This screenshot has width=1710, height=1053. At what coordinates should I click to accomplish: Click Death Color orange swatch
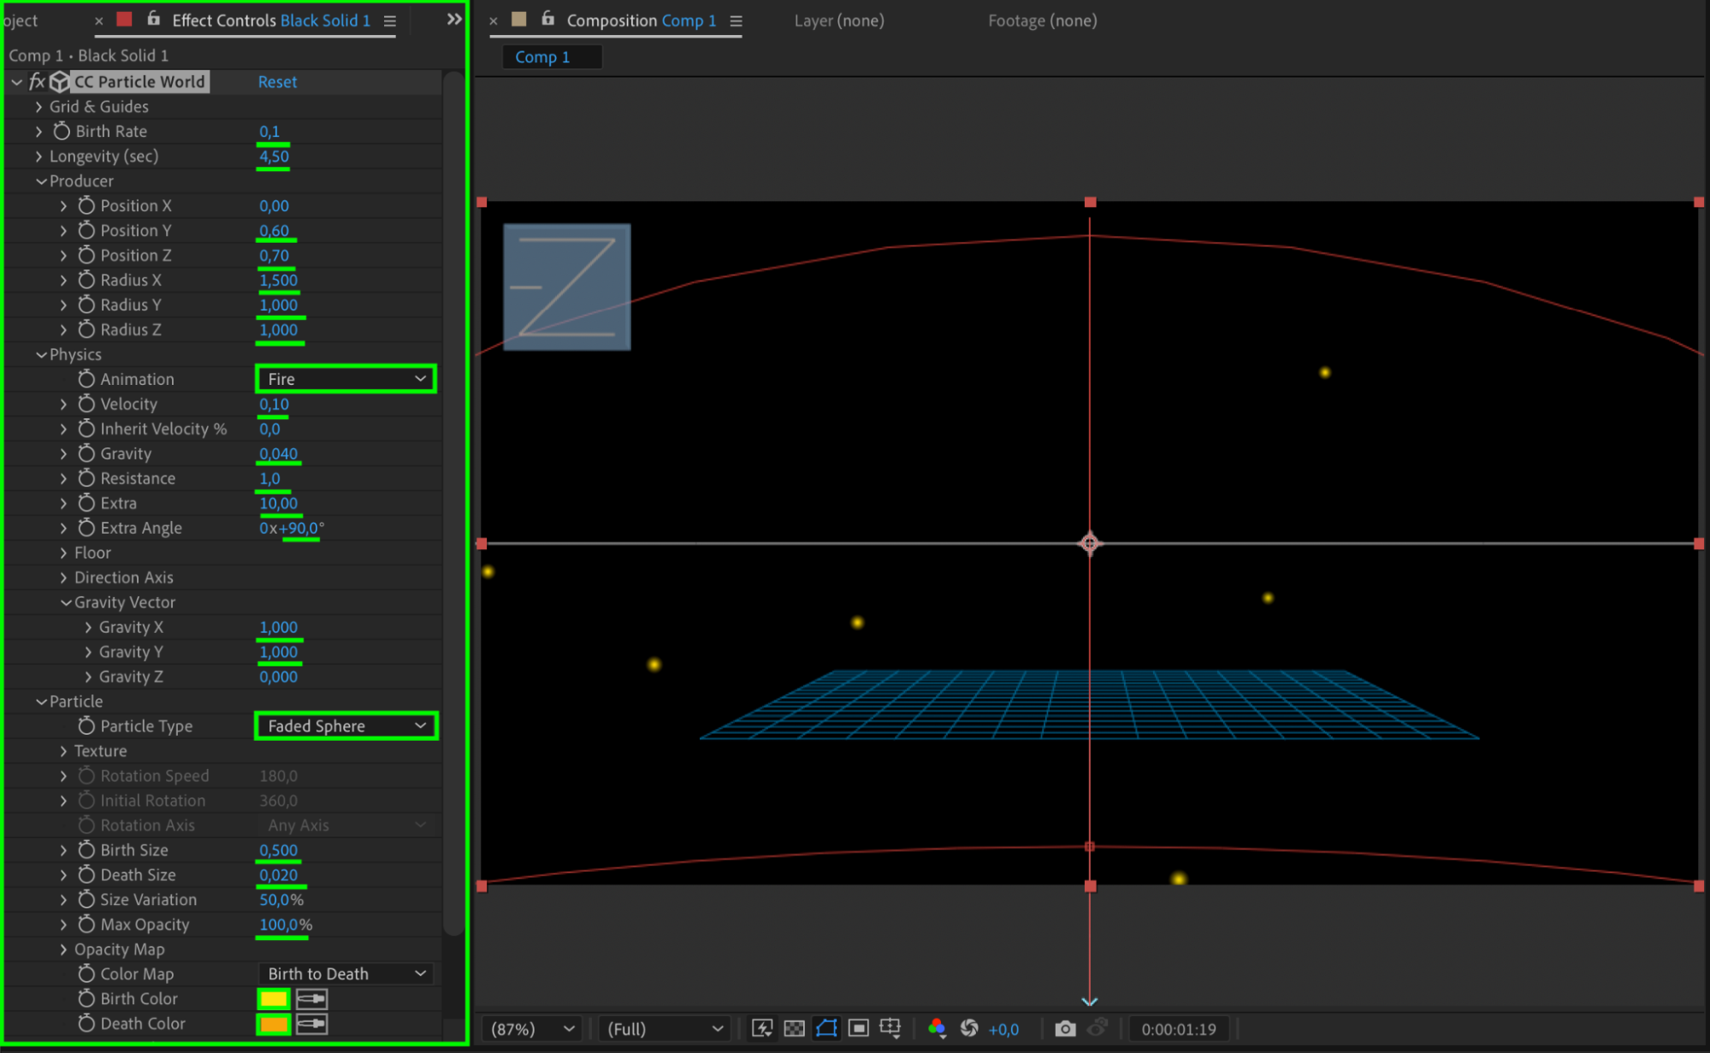(274, 1023)
